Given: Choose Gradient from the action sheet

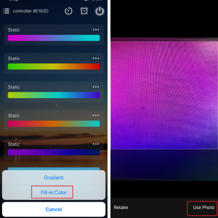Looking at the screenshot, I should click(54, 177).
